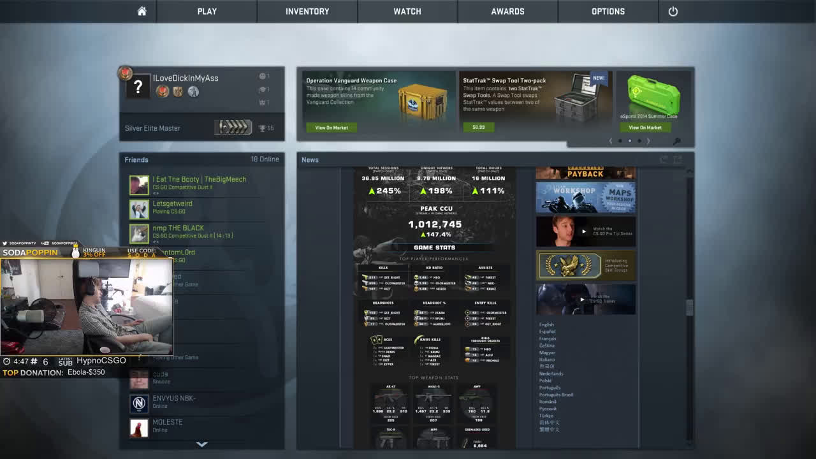Click the Home icon in top bar

point(142,11)
